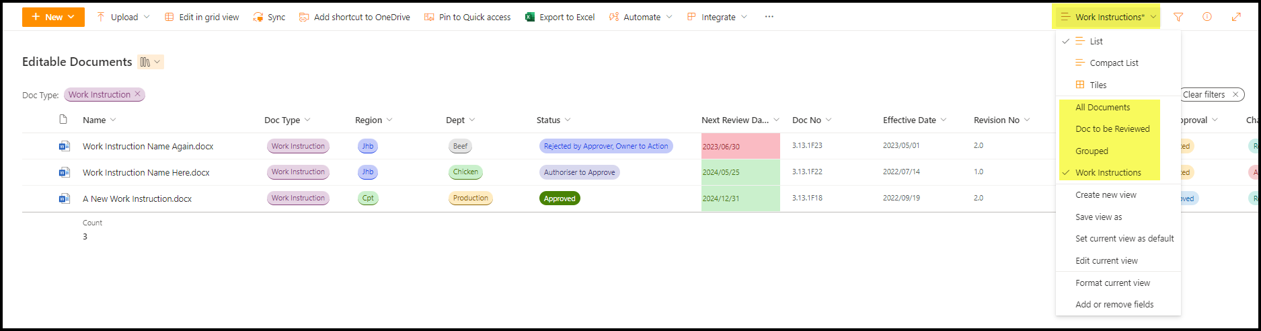Screen dimensions: 1261x331
Task: Click the Export to Excel icon
Action: (530, 17)
